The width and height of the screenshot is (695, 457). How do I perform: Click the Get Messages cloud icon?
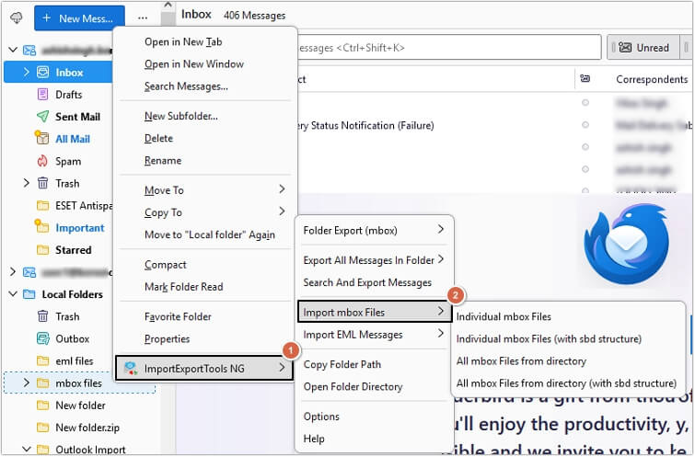pos(17,17)
